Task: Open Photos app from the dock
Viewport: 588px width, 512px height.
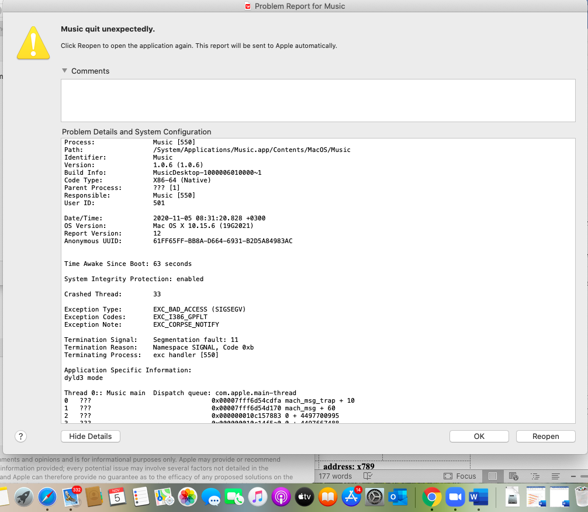Action: (188, 497)
